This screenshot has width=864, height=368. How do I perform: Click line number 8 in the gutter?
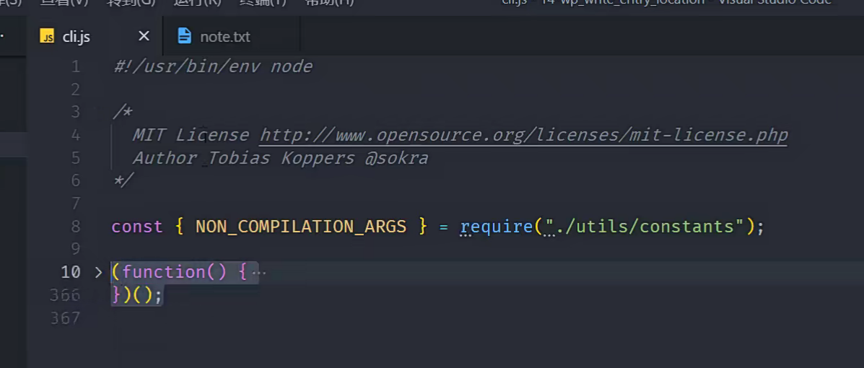[76, 227]
